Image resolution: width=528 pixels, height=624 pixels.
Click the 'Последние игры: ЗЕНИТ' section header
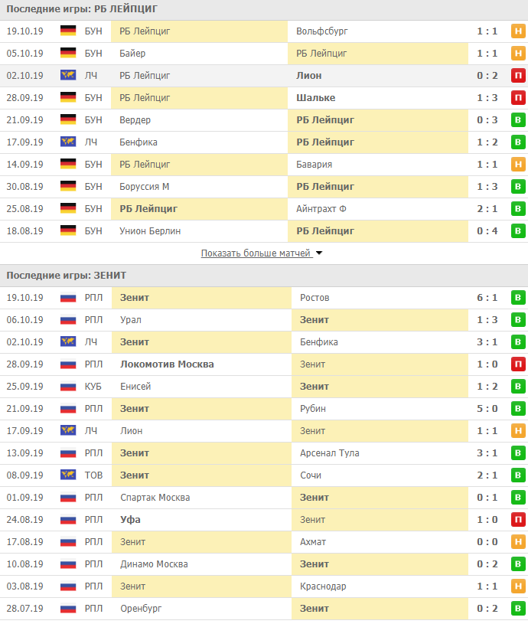point(67,275)
